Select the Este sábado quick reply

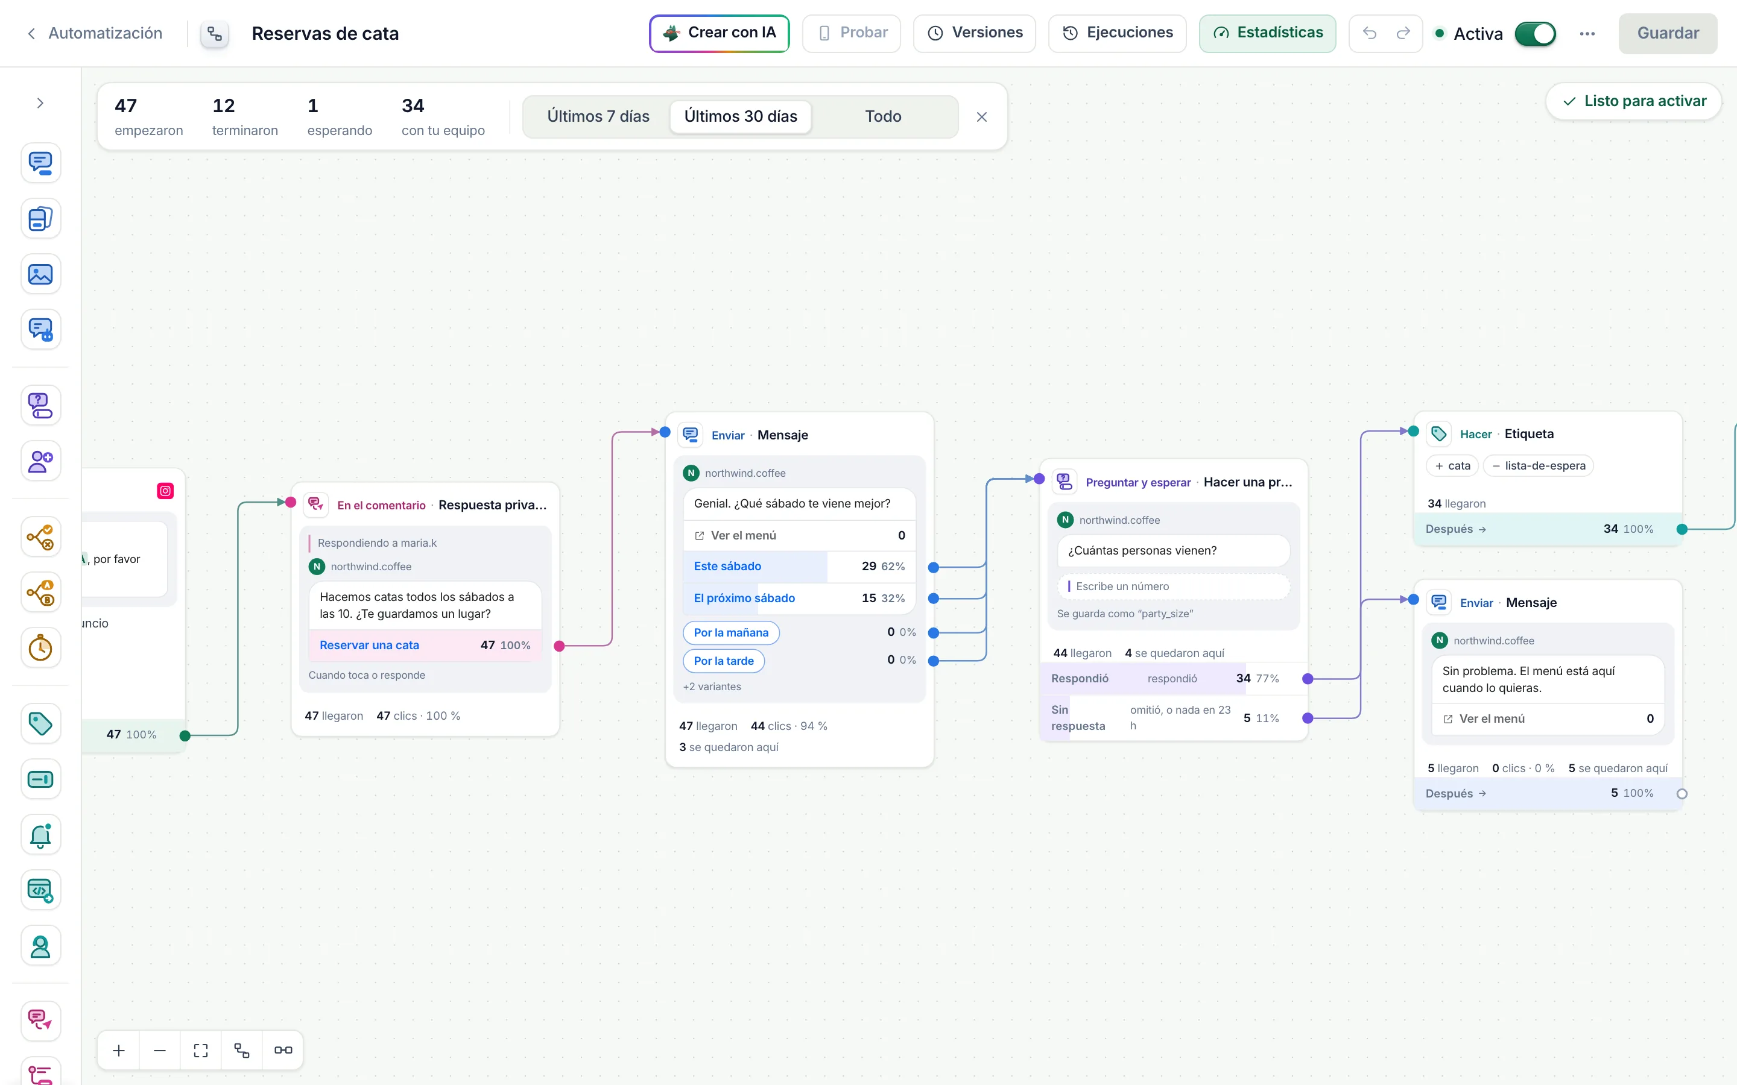[x=799, y=566]
